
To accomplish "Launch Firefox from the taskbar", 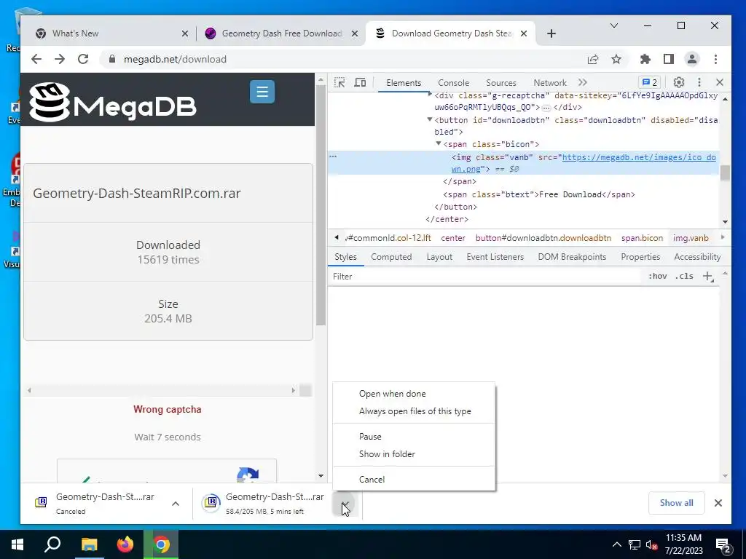I will 125,544.
